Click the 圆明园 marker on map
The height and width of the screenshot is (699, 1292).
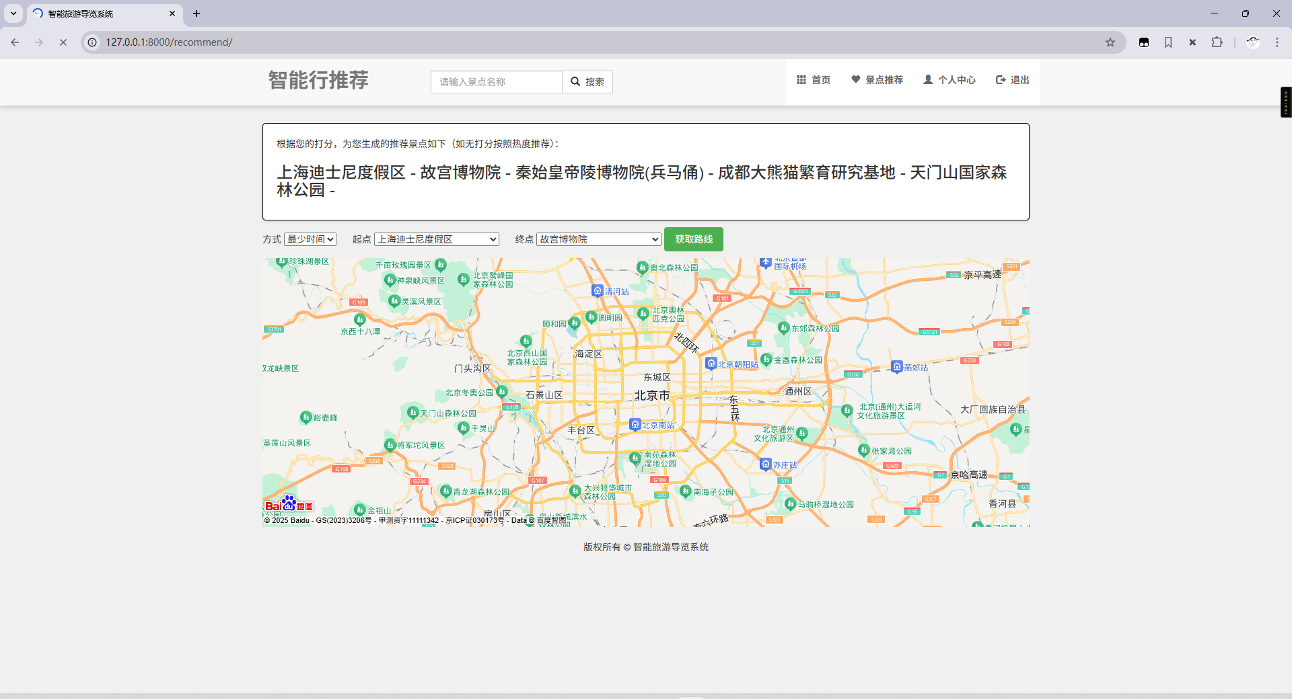591,317
